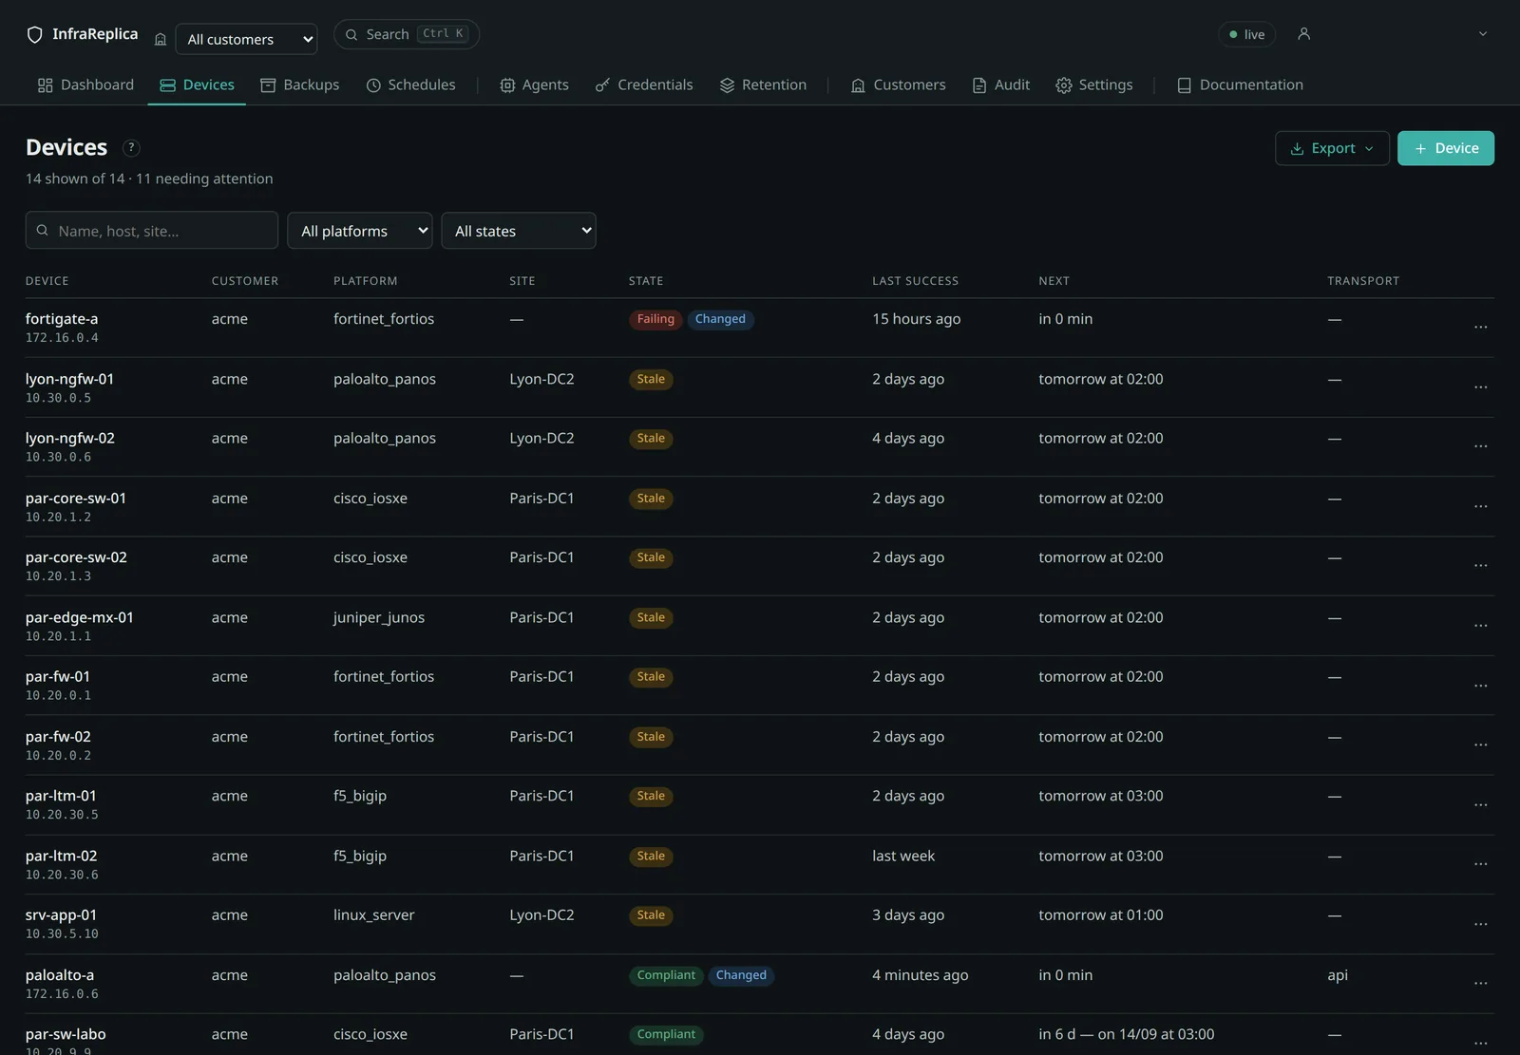Click '4 minutes ago' last success value

pos(920,975)
